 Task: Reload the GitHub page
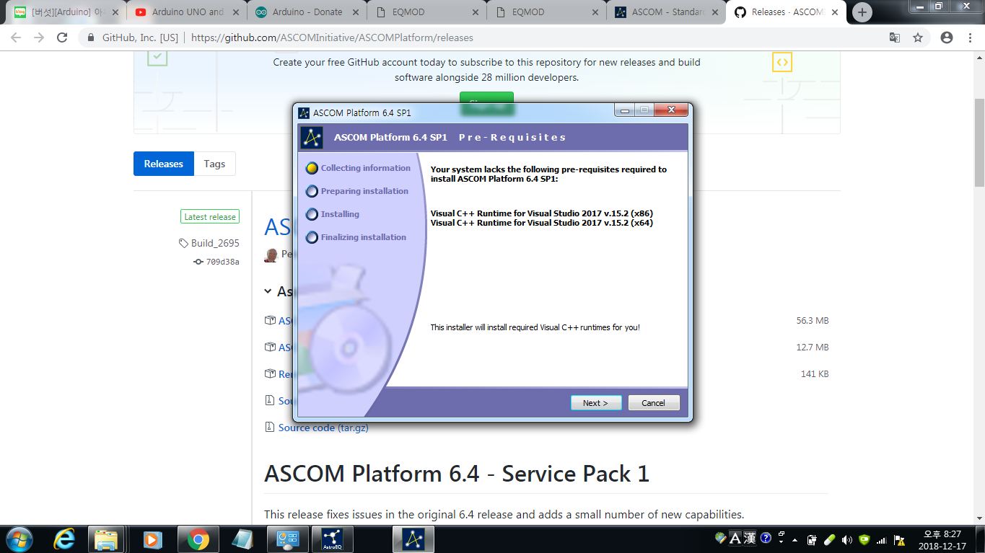[62, 37]
